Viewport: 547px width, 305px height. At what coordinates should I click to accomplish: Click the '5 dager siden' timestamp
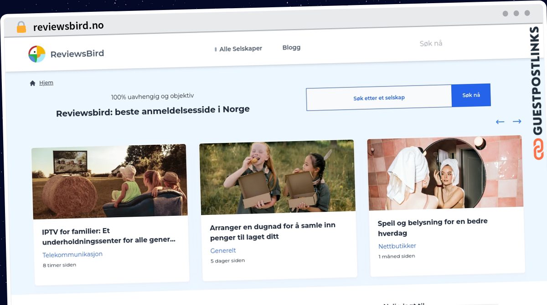coord(227,261)
